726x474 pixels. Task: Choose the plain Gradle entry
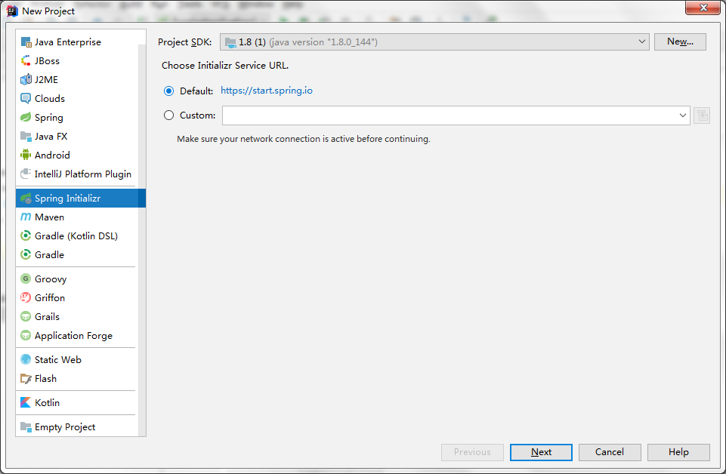pyautogui.click(x=77, y=255)
